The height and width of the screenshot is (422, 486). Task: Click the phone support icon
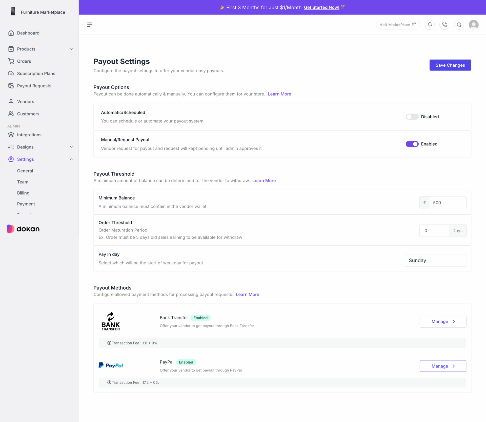coord(444,25)
